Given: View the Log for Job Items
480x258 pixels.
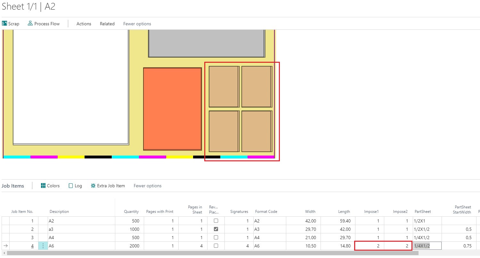Looking at the screenshot, I should point(75,186).
